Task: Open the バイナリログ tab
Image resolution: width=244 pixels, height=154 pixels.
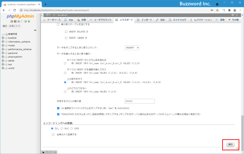Action: (x=177, y=20)
